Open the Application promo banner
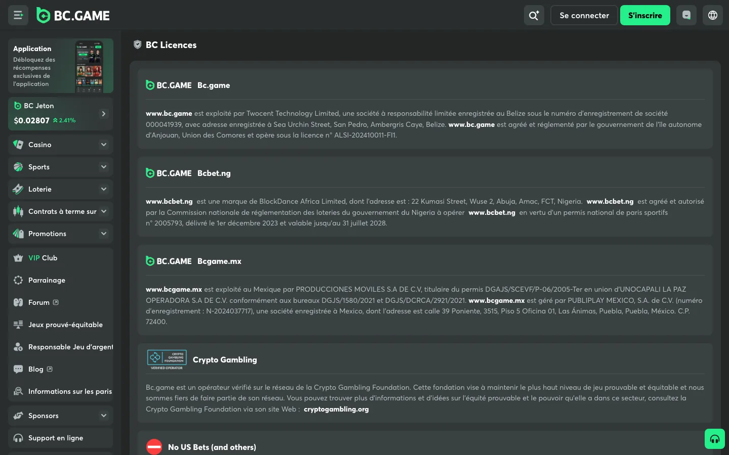This screenshot has height=455, width=729. click(61, 66)
